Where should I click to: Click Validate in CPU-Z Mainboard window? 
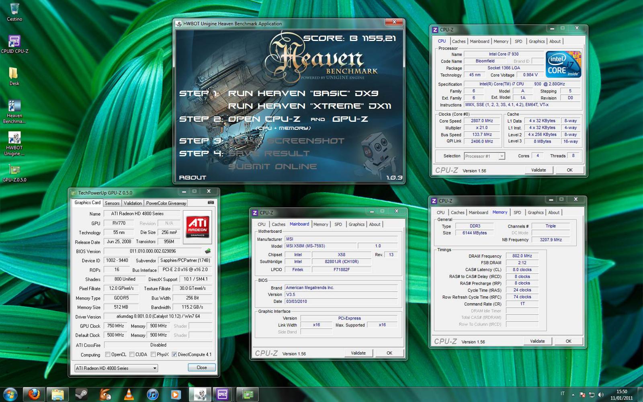point(358,353)
